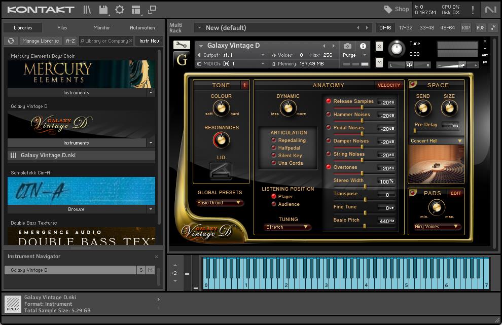Click the save floppy disk icon
The height and width of the screenshot is (325, 502).
point(103,9)
